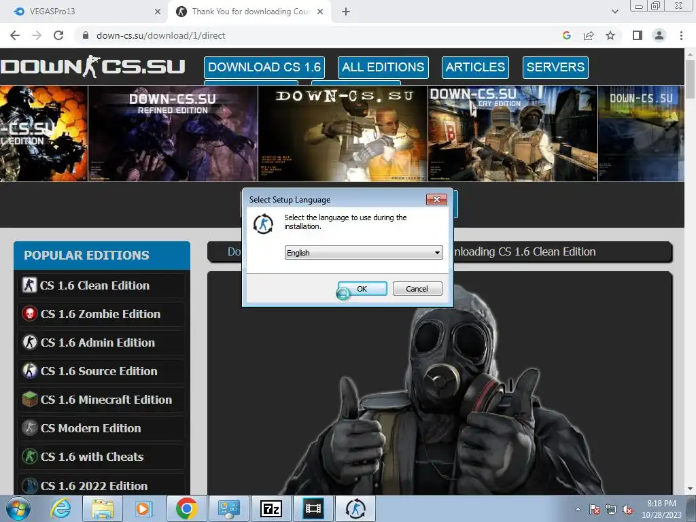Click the Modern Edition grey icon
The image size is (696, 522).
pyautogui.click(x=30, y=428)
